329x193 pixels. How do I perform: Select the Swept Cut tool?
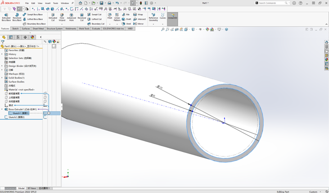click(x=95, y=14)
